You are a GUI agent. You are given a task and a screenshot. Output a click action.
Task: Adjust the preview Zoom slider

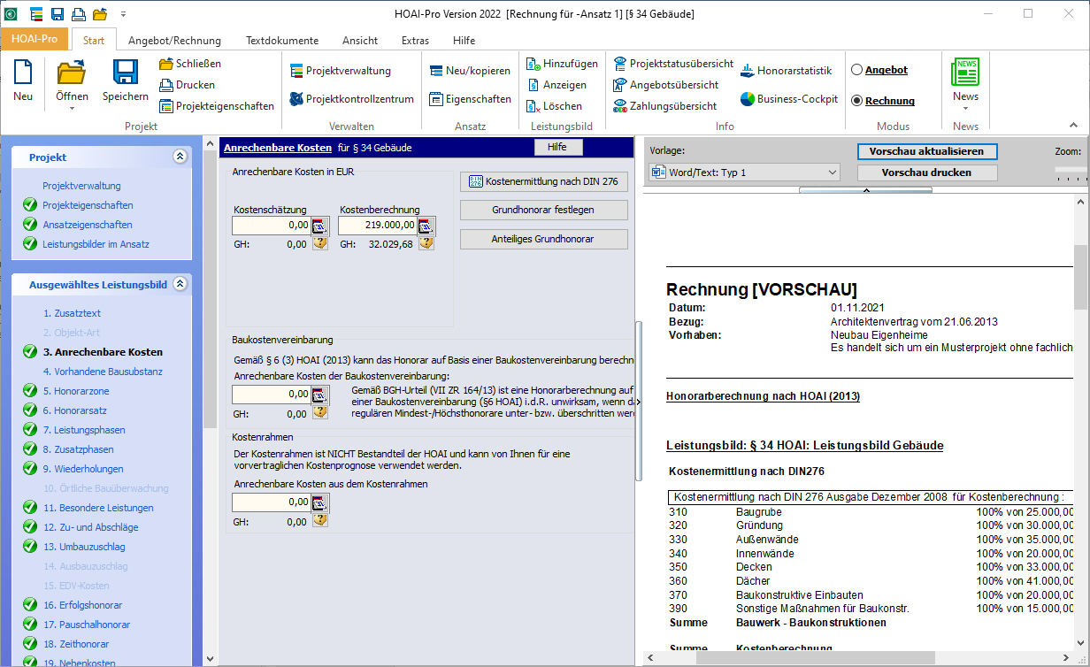[1071, 169]
